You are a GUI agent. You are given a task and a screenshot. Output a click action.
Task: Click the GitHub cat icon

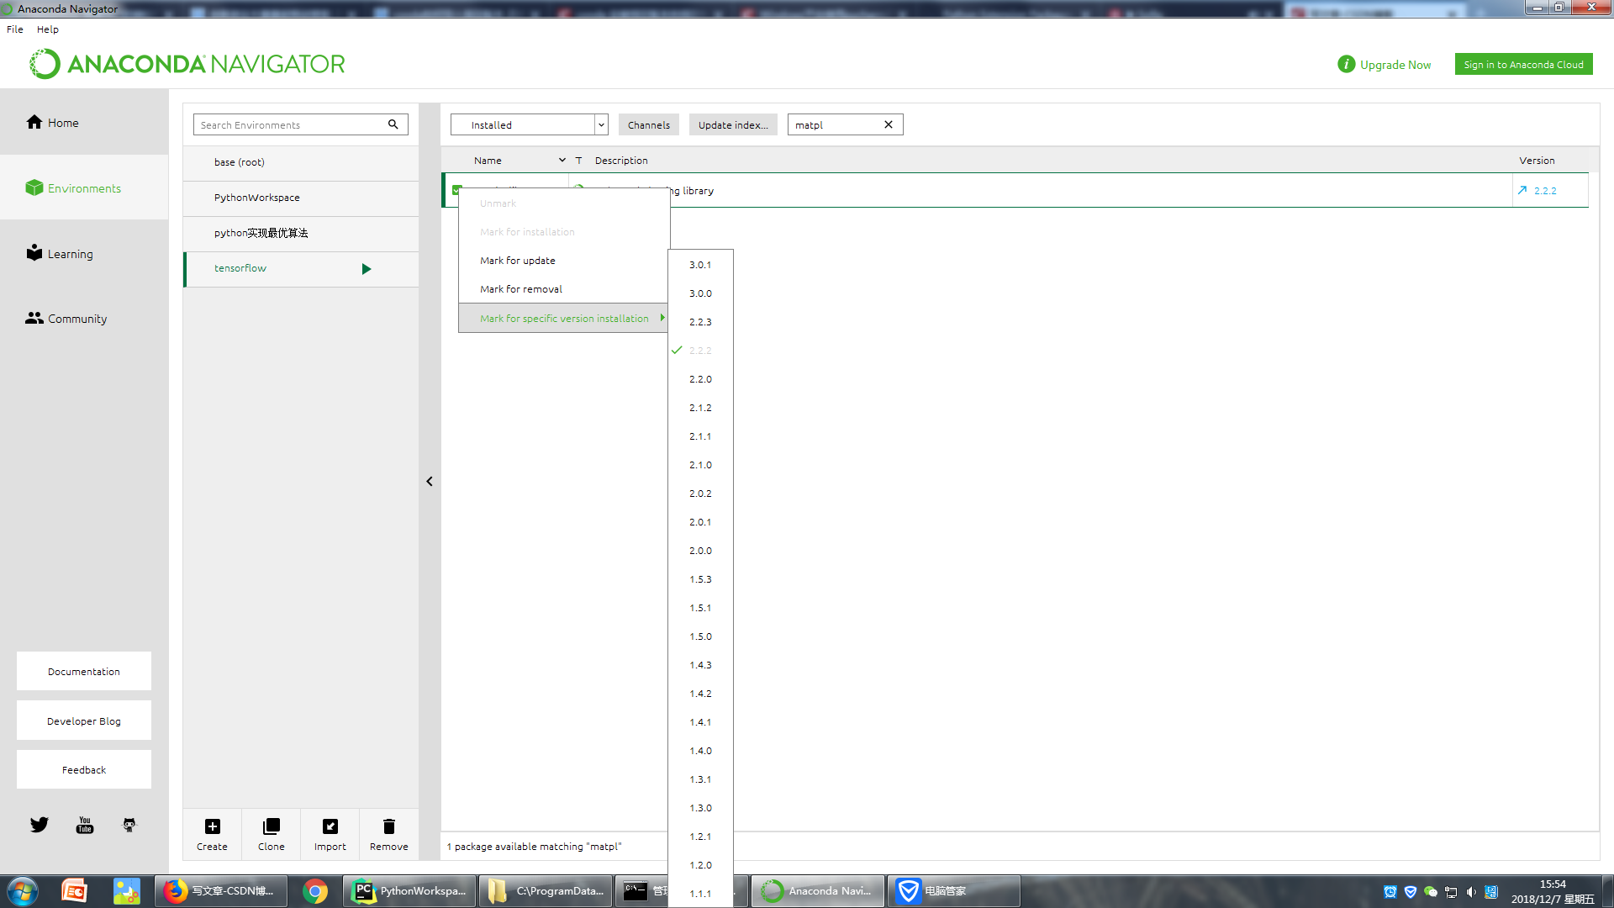click(129, 825)
